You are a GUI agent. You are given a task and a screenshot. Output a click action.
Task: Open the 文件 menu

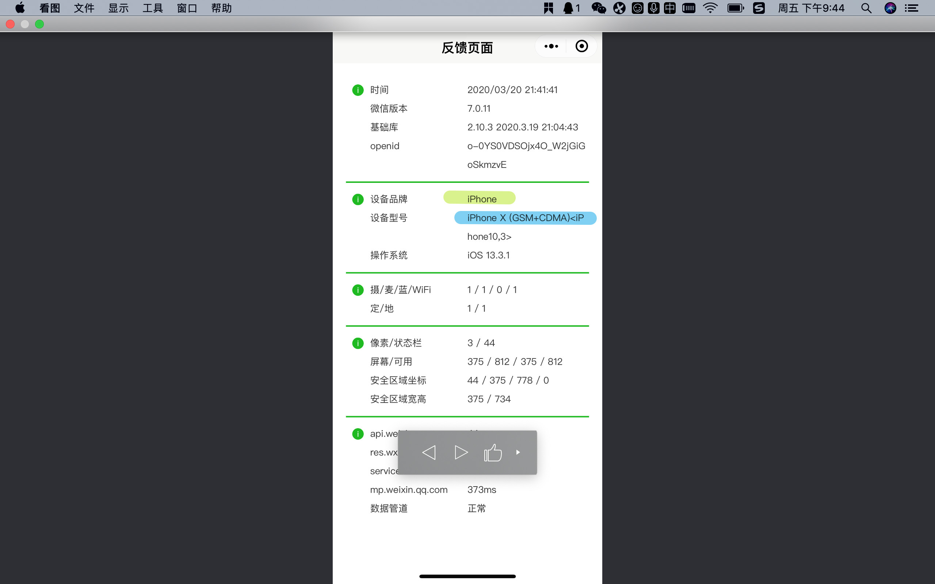[x=84, y=8]
